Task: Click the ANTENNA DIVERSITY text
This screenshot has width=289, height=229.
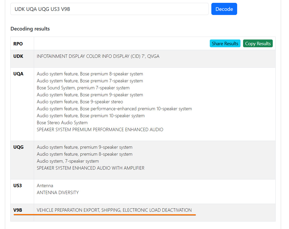Action: 58,193
